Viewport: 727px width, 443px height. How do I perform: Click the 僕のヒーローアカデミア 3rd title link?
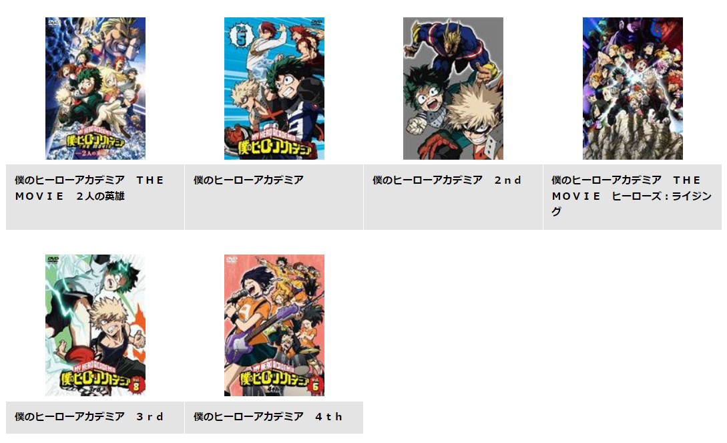coord(89,416)
